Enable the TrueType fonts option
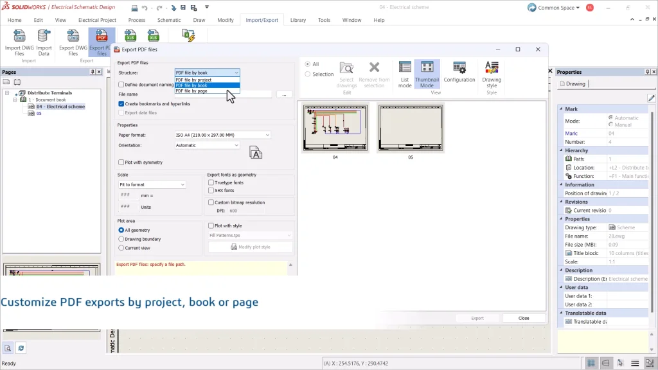The height and width of the screenshot is (370, 658). point(211,182)
